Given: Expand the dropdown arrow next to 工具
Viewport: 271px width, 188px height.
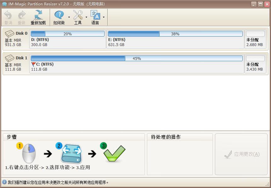Looking at the screenshot, I should click(86, 17).
